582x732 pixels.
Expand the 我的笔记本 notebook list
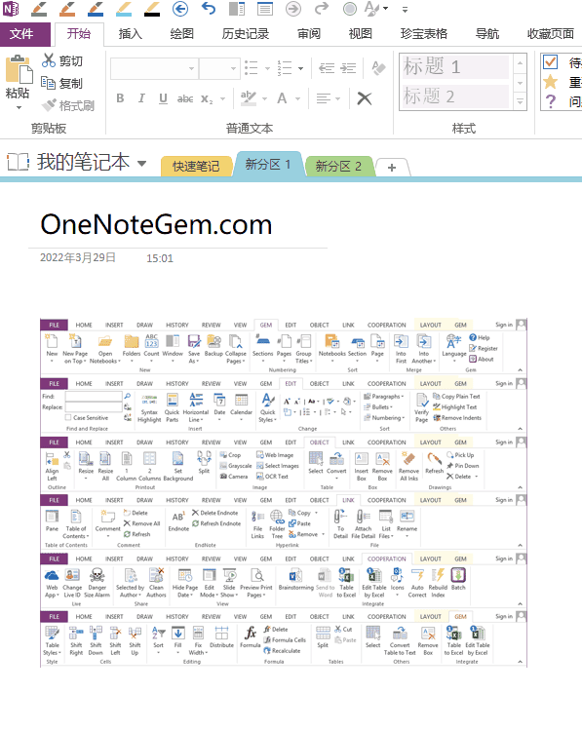point(142,164)
